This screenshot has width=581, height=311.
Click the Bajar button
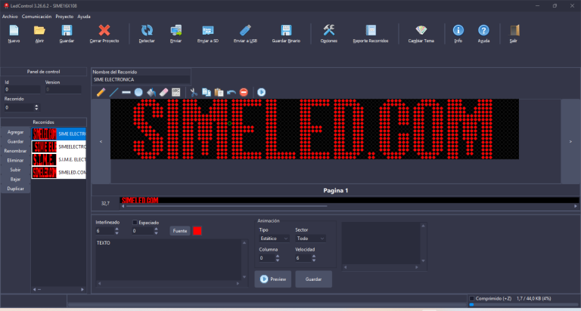pos(15,180)
